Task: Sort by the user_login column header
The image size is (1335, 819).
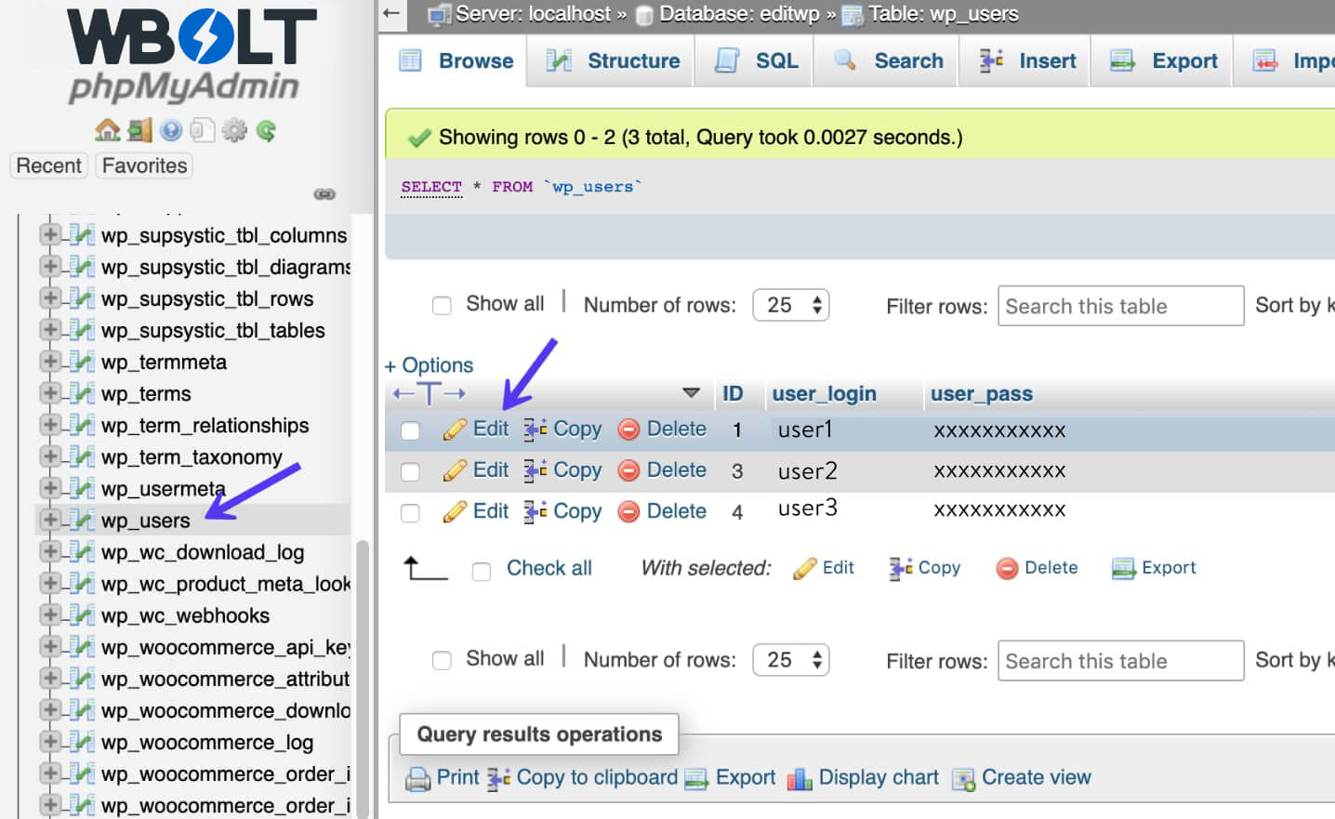Action: pyautogui.click(x=824, y=394)
